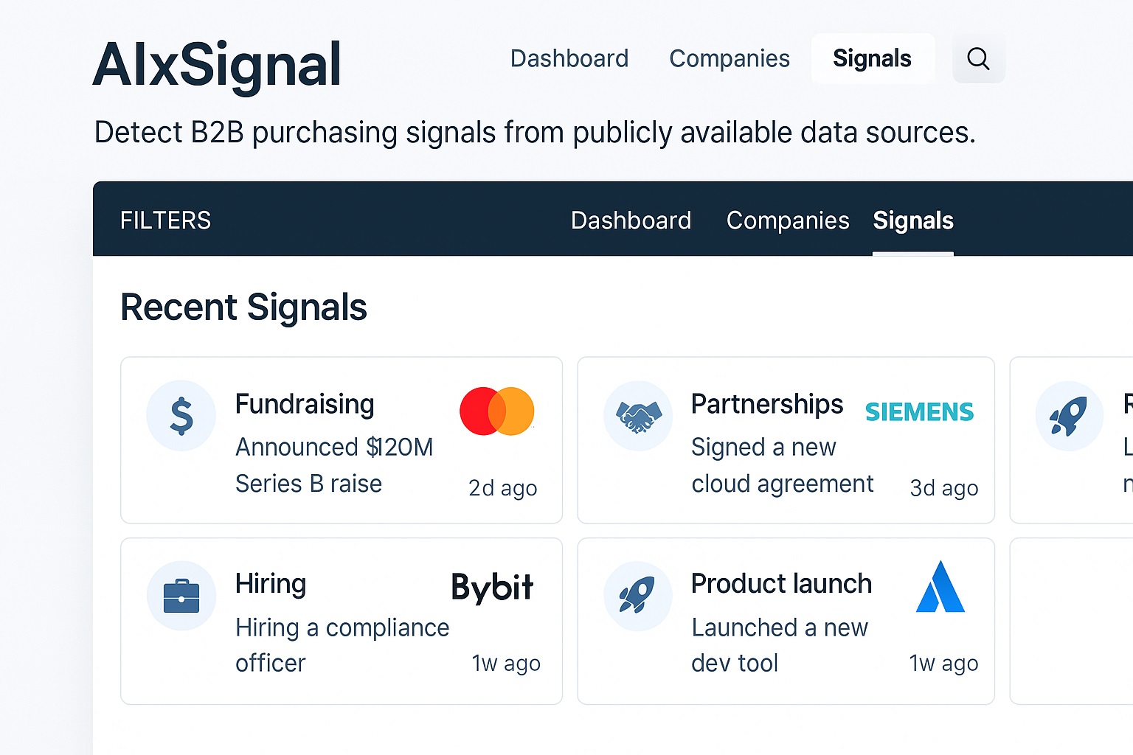Click the rocket Product launch icon
The image size is (1133, 755).
(637, 596)
